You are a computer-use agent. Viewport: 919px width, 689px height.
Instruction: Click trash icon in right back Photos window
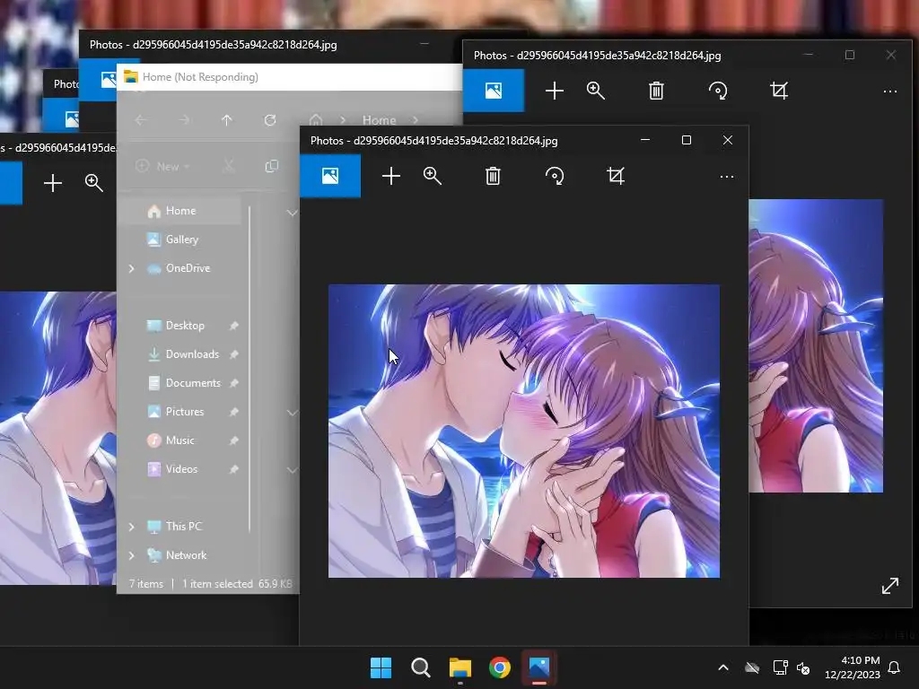click(x=656, y=91)
